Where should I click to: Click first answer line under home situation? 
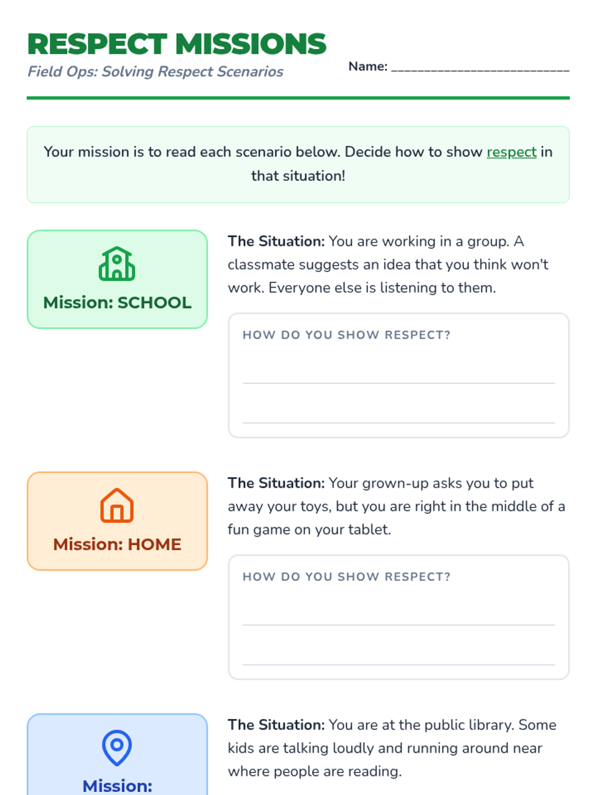398,625
